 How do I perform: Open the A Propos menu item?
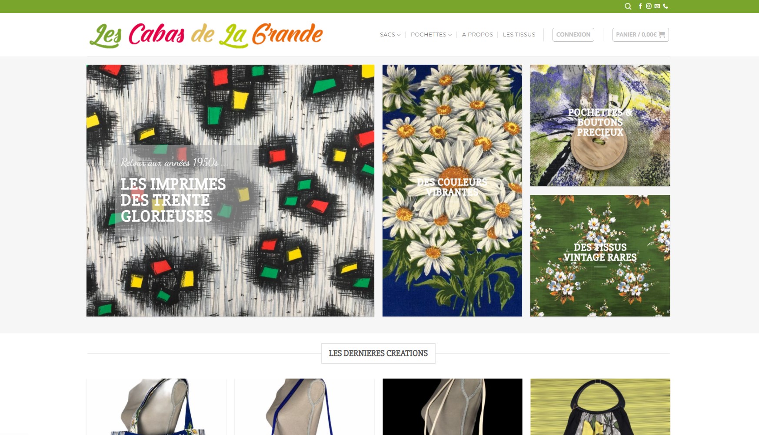tap(477, 35)
